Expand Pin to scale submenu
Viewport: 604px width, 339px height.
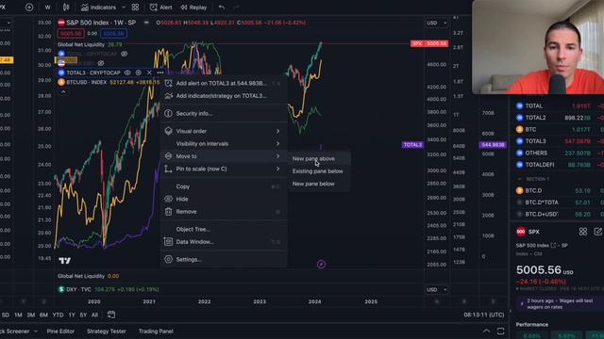(277, 169)
